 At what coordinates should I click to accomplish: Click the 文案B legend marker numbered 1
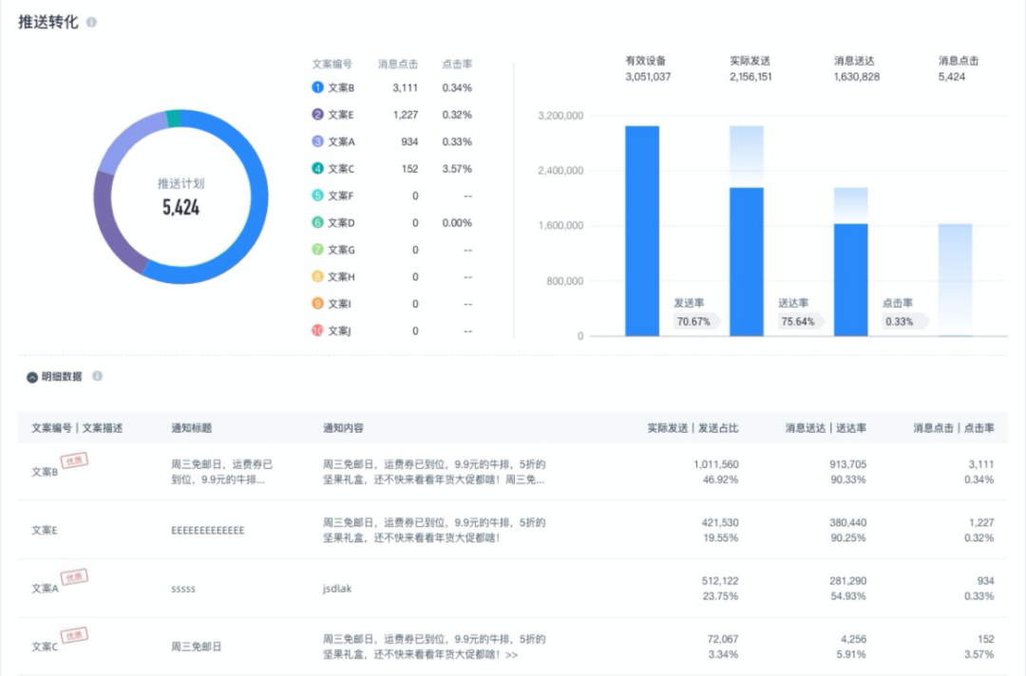pos(317,87)
